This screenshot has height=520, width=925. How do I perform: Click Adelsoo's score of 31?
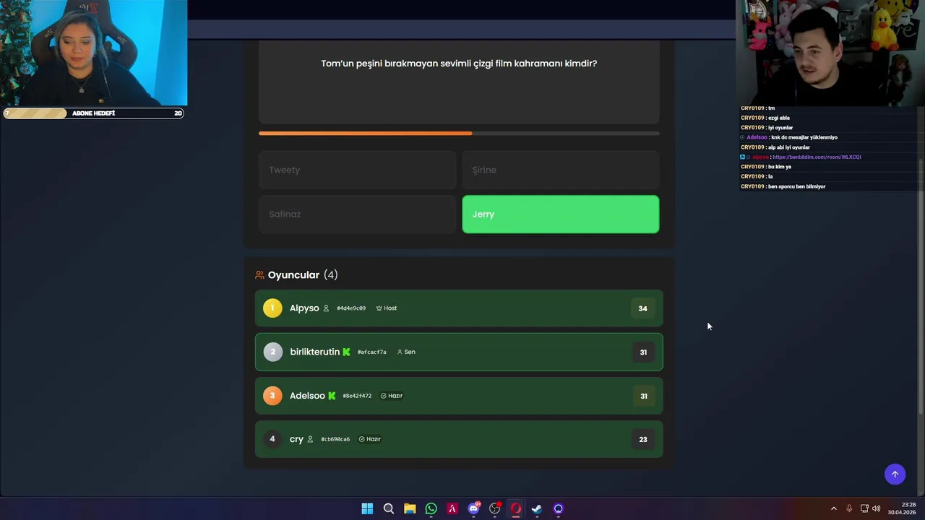click(x=643, y=396)
